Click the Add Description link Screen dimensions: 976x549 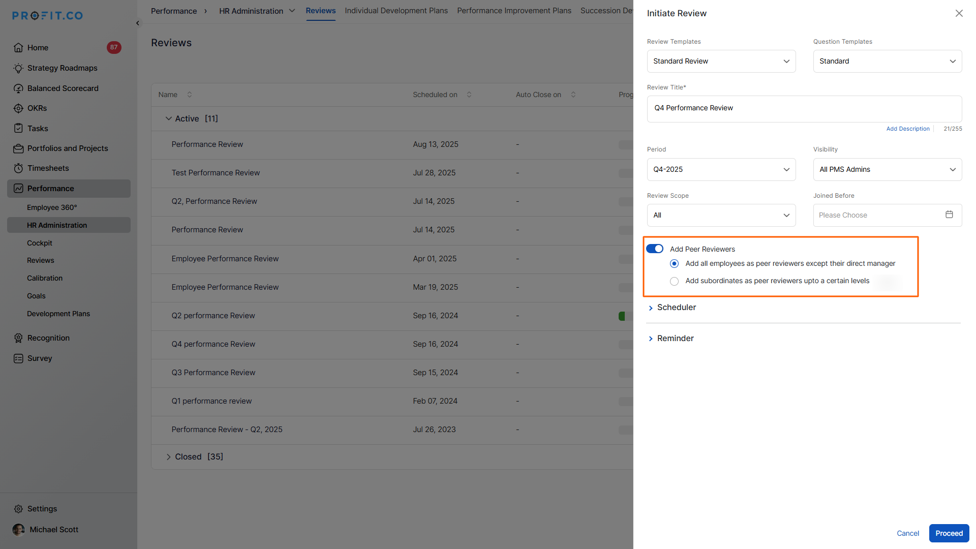pos(907,129)
